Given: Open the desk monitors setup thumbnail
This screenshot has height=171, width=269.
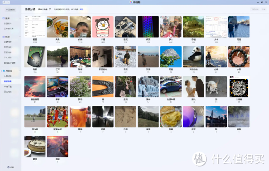Looking at the screenshot, I should (58, 87).
